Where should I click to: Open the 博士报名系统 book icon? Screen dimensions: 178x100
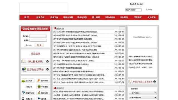click(x=24, y=61)
